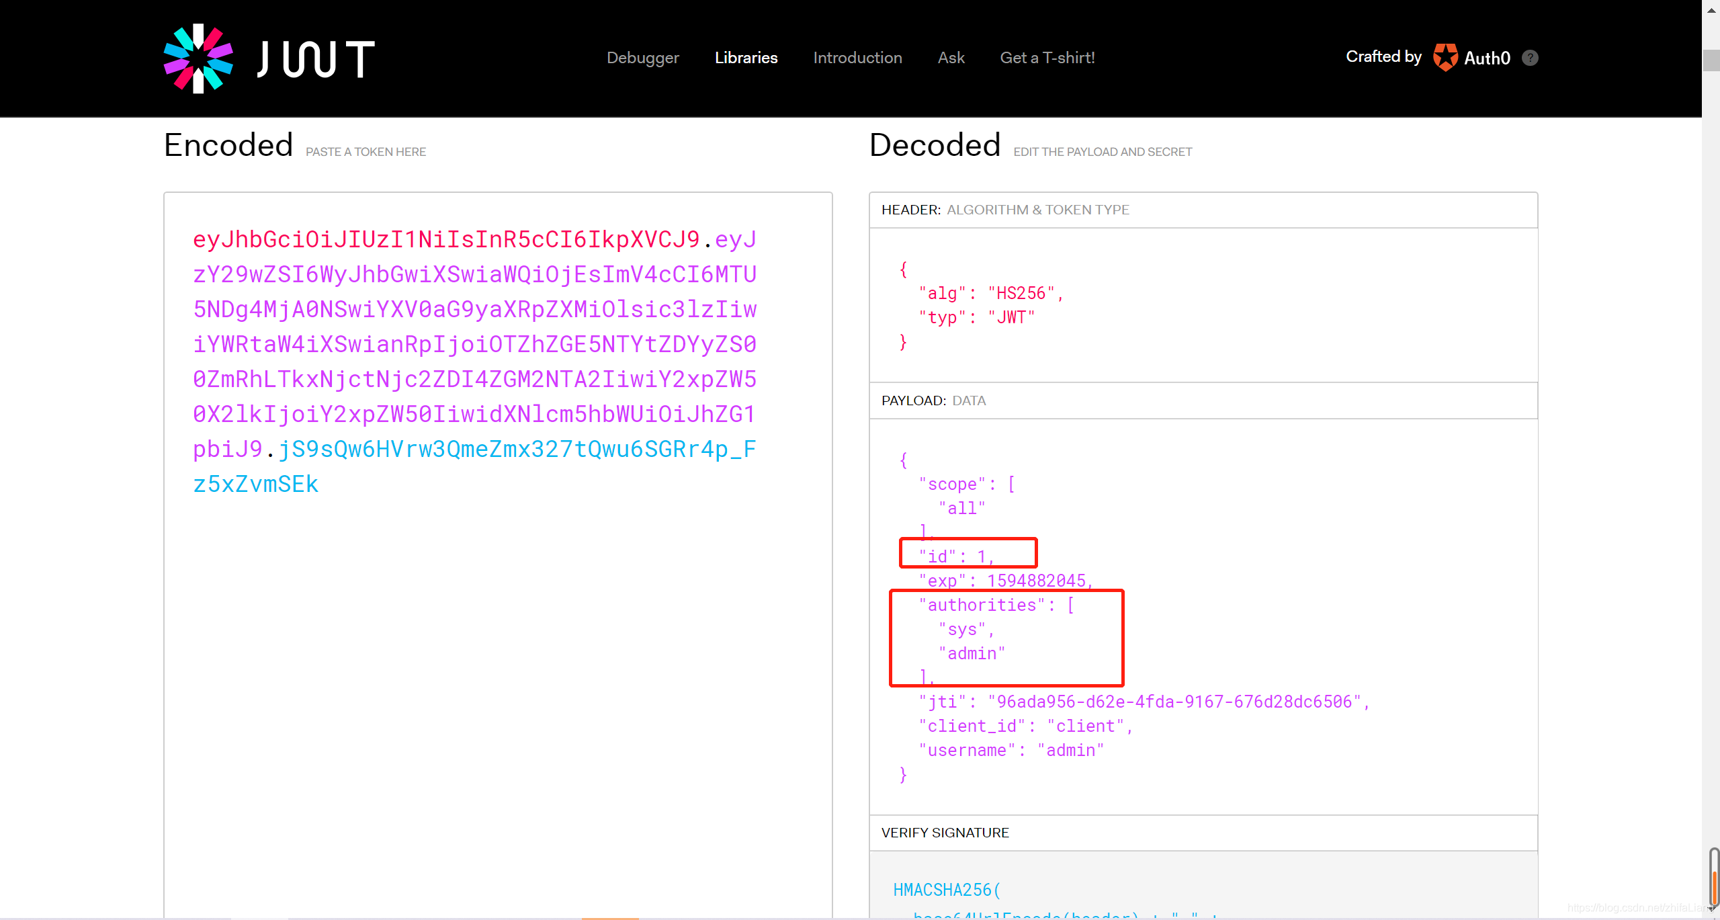The height and width of the screenshot is (920, 1720).
Task: Open the Ask navigation link
Action: click(951, 58)
